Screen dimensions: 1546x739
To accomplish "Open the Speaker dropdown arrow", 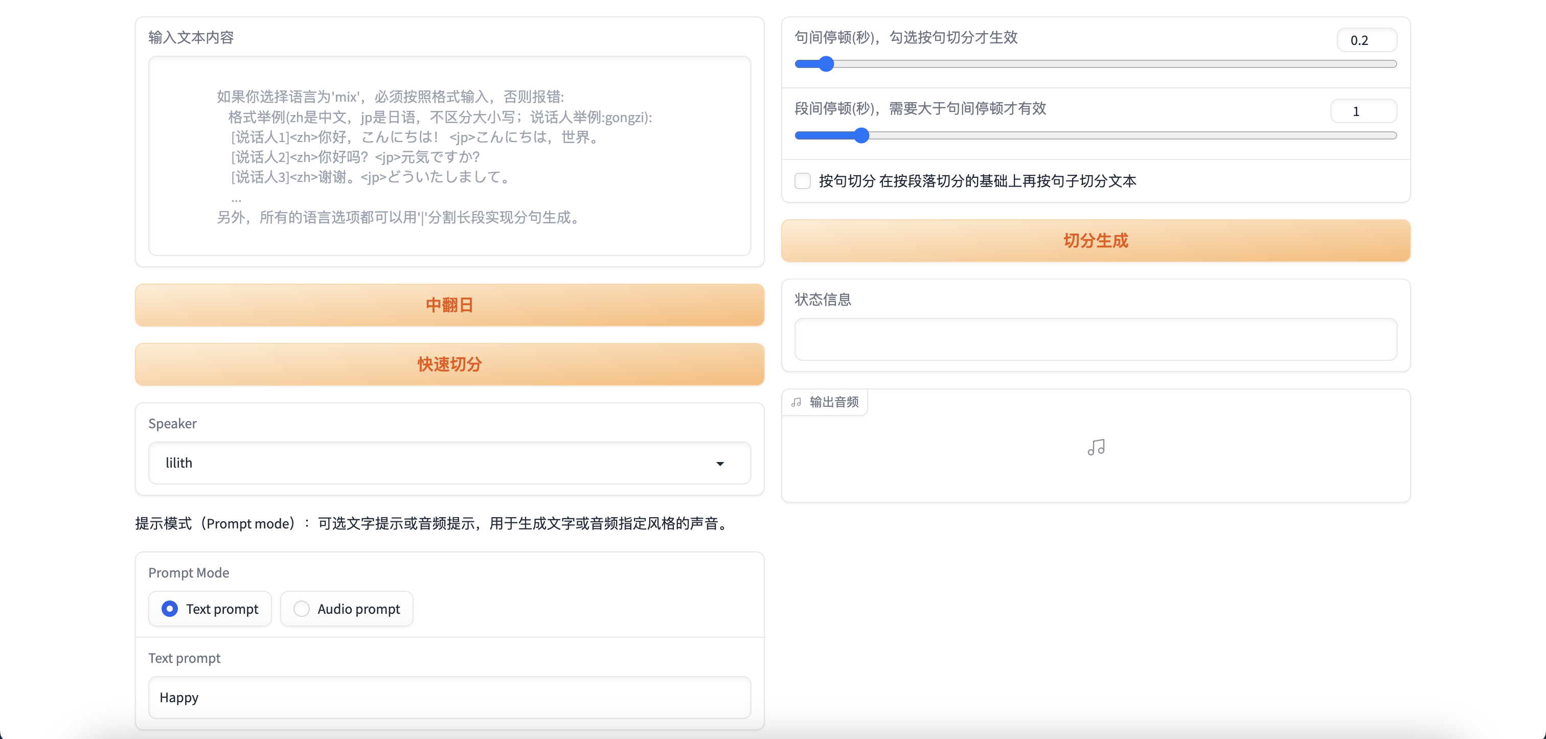I will click(x=720, y=463).
